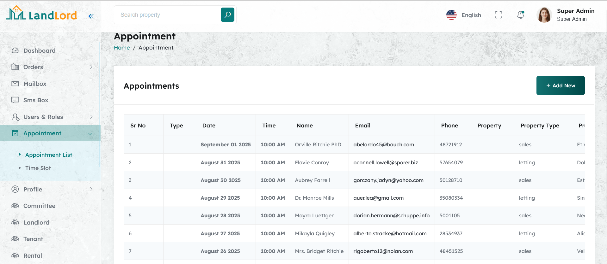
Task: Expand the Orders submenu arrow
Action: pyautogui.click(x=91, y=67)
